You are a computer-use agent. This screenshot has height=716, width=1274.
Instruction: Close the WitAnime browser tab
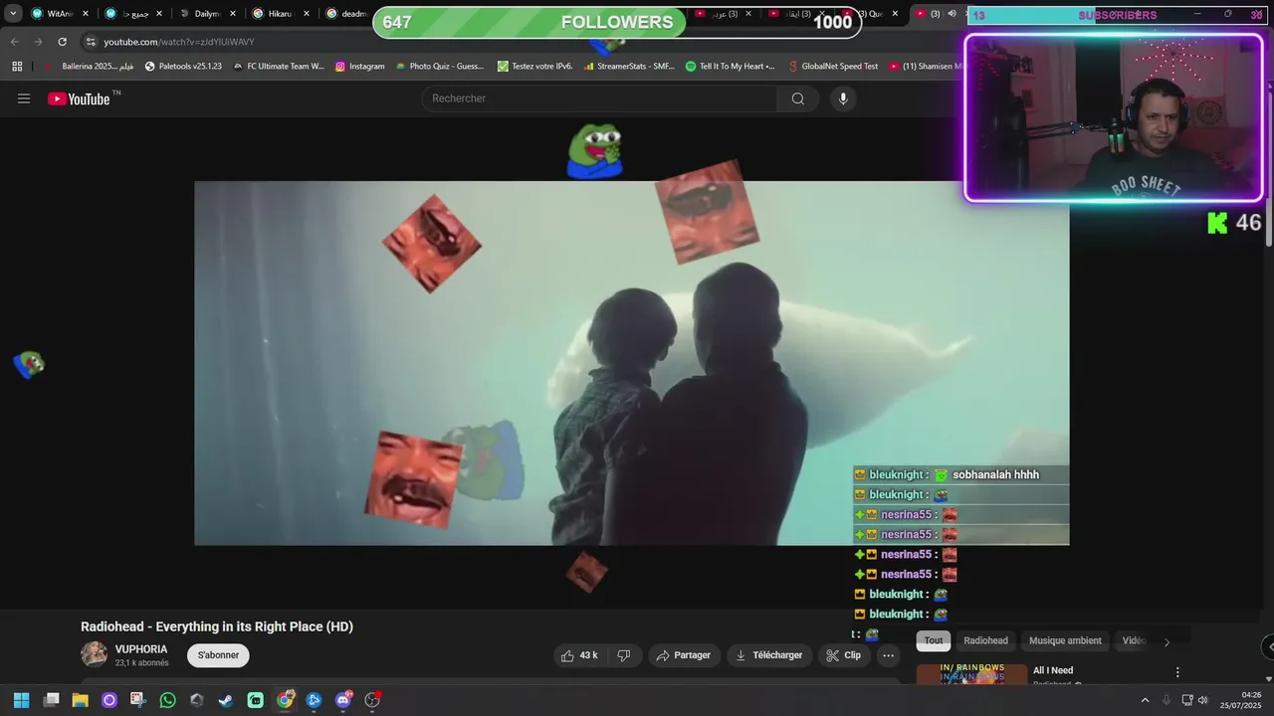85,14
